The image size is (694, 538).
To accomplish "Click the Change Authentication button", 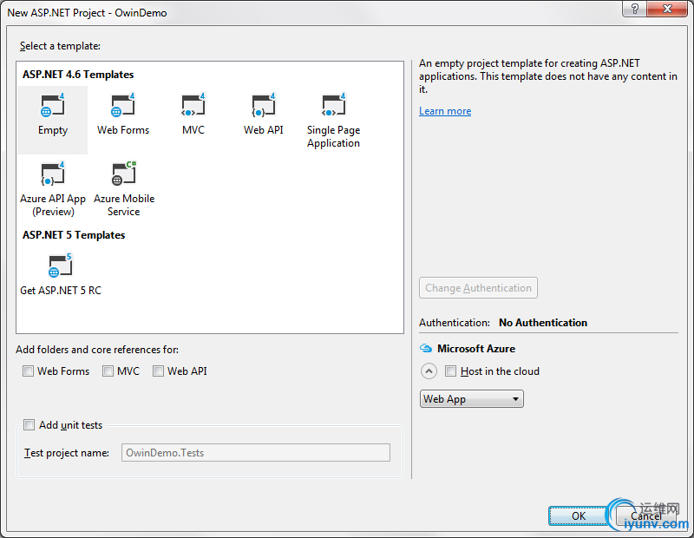I will (x=479, y=288).
